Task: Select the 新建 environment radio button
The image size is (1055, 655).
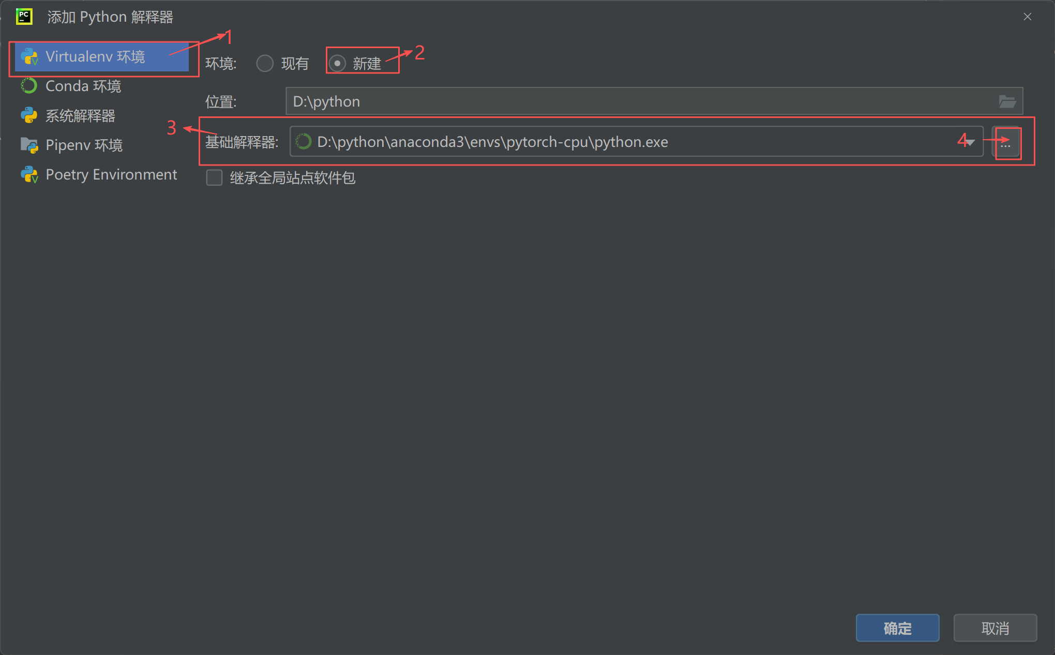Action: 338,63
